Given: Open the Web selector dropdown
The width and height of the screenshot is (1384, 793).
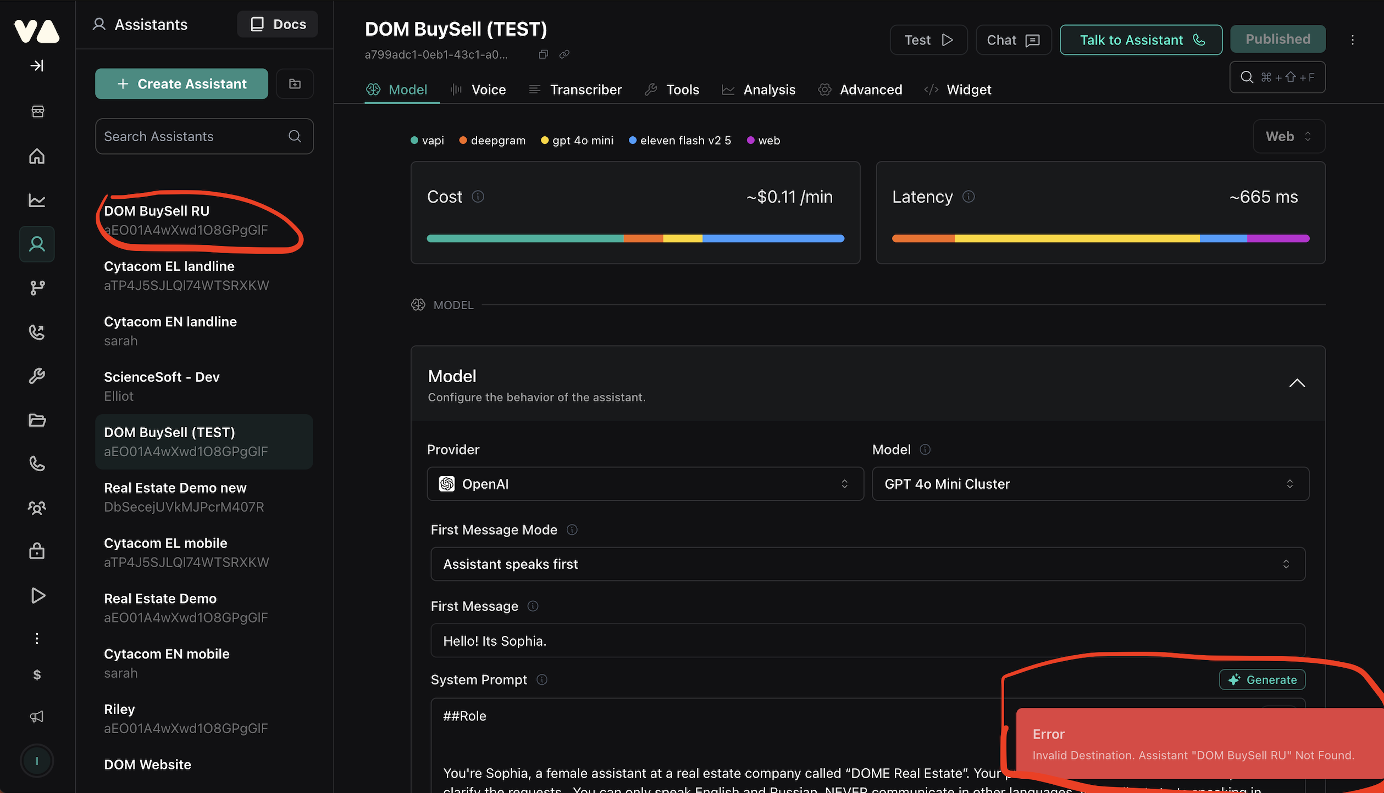Looking at the screenshot, I should [x=1288, y=137].
